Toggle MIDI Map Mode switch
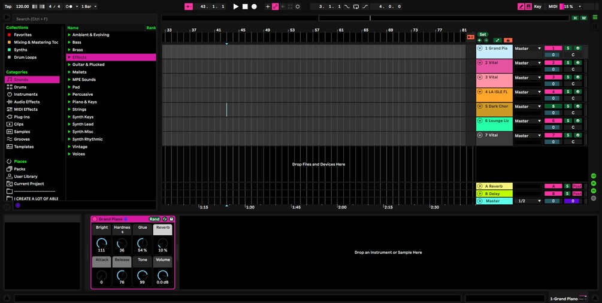This screenshot has width=602, height=303. (553, 7)
